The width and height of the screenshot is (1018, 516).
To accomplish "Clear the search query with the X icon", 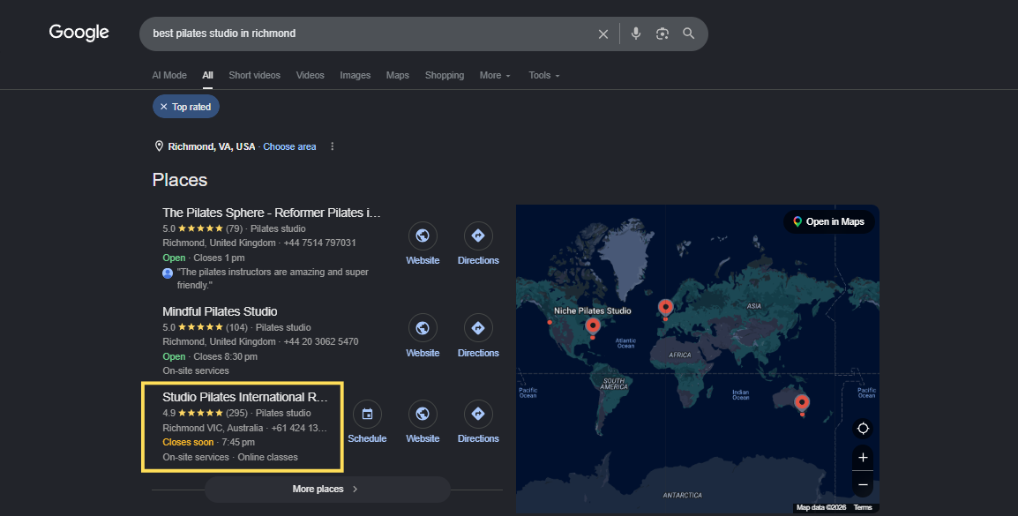I will click(x=603, y=34).
